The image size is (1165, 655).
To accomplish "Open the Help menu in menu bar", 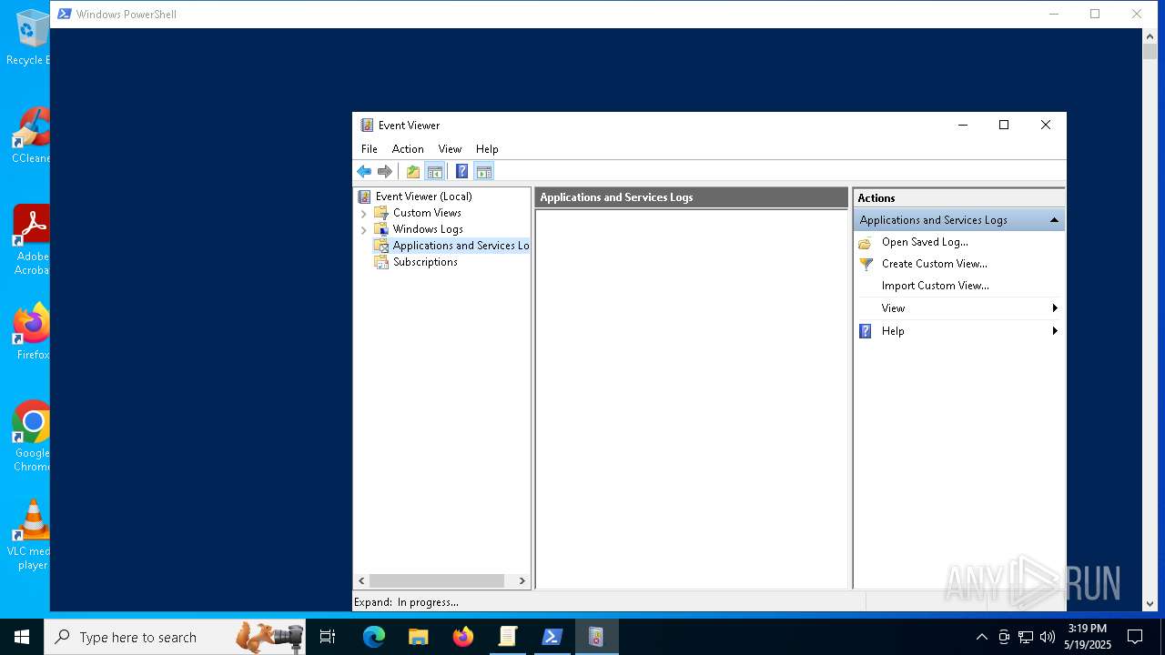I will point(487,148).
